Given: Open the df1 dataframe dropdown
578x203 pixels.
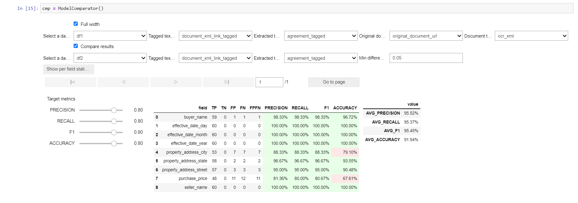Looking at the screenshot, I should 110,36.
